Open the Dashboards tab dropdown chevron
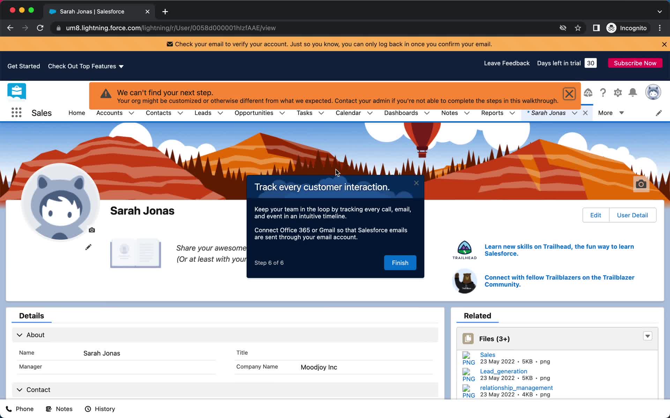 coord(427,113)
